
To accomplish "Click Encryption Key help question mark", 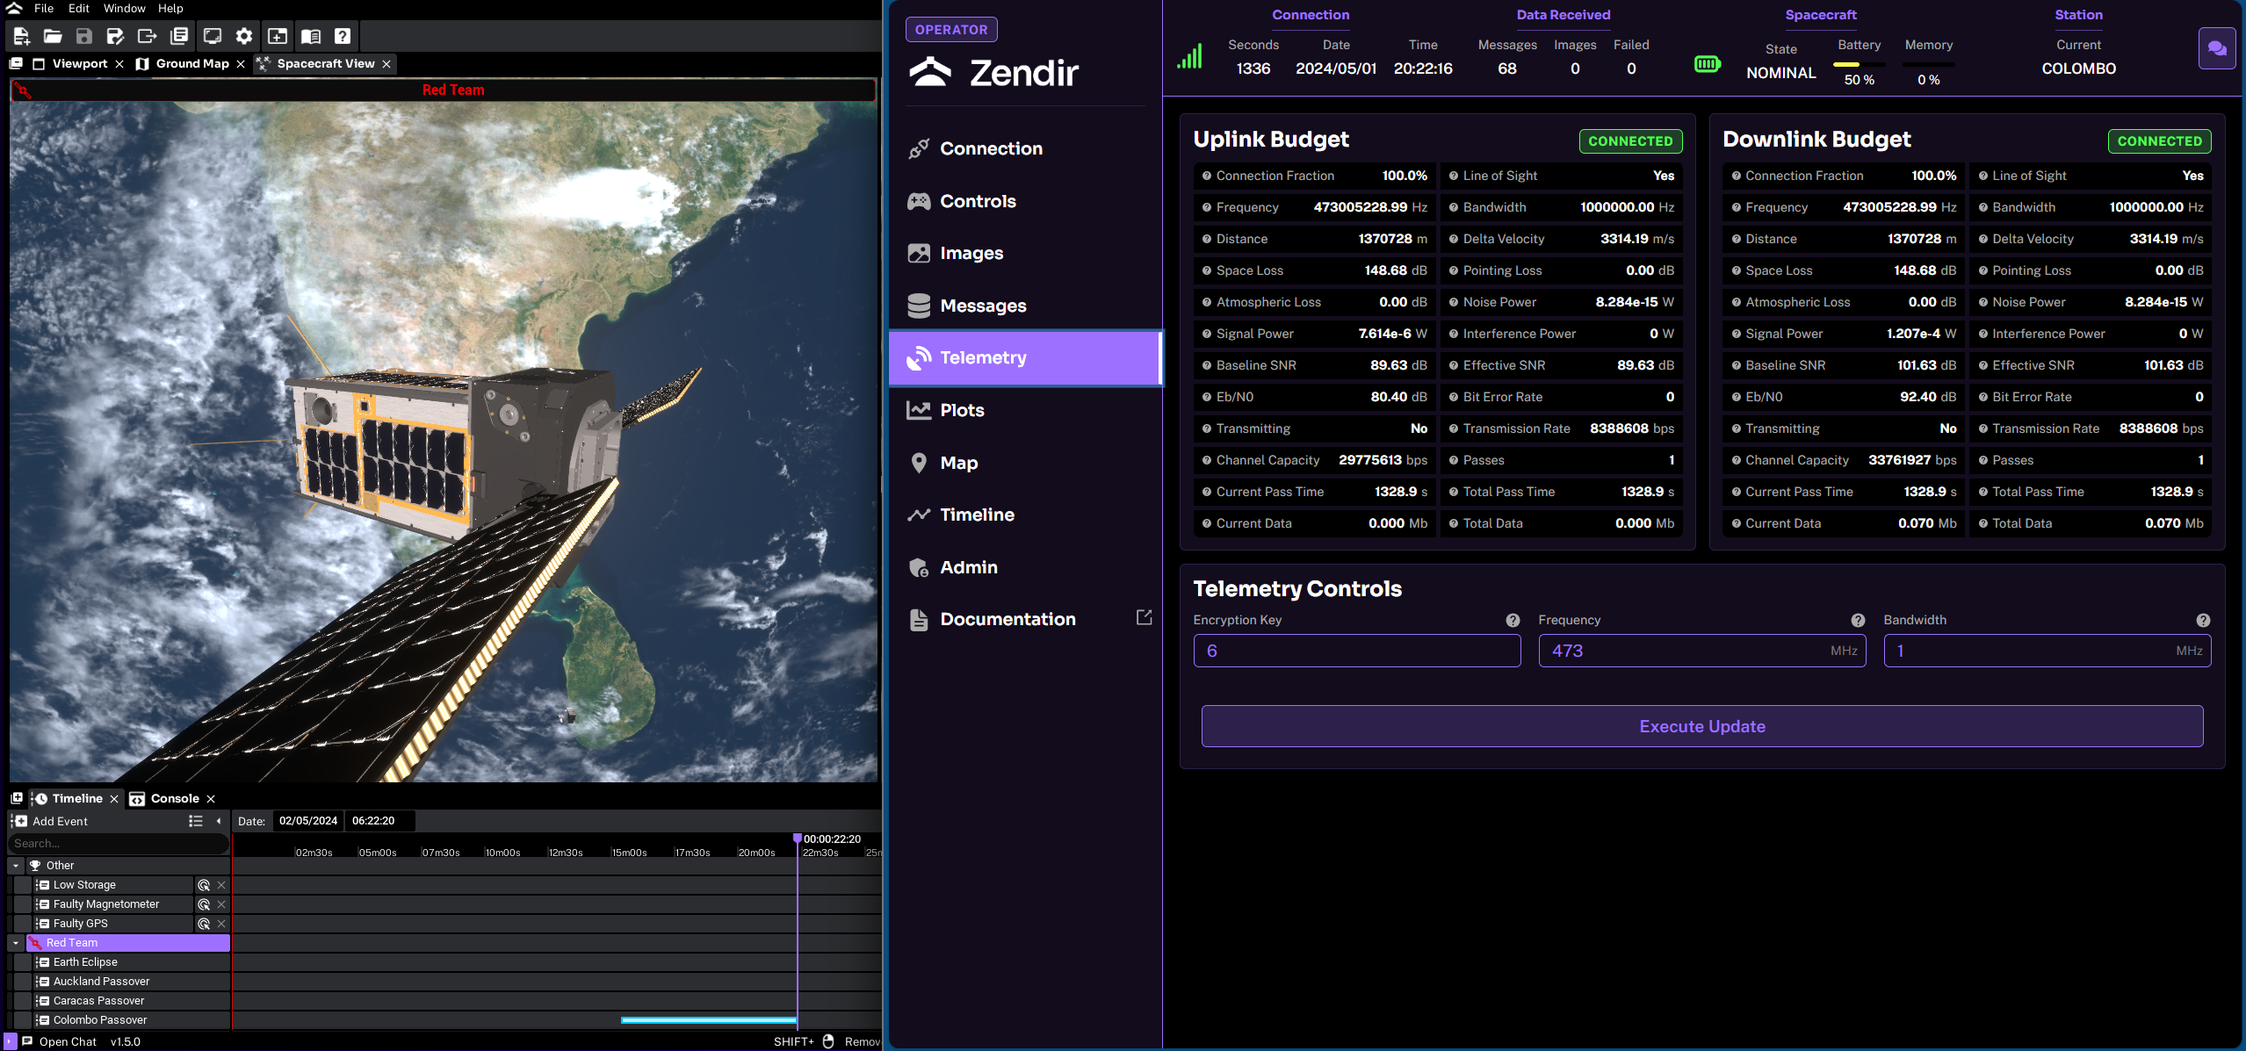I will (x=1513, y=621).
